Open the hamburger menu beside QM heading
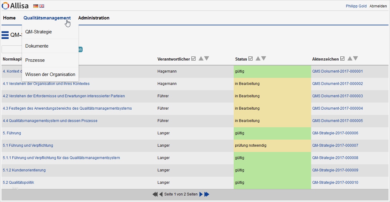Screen dimensions: 390x202 tap(5, 35)
